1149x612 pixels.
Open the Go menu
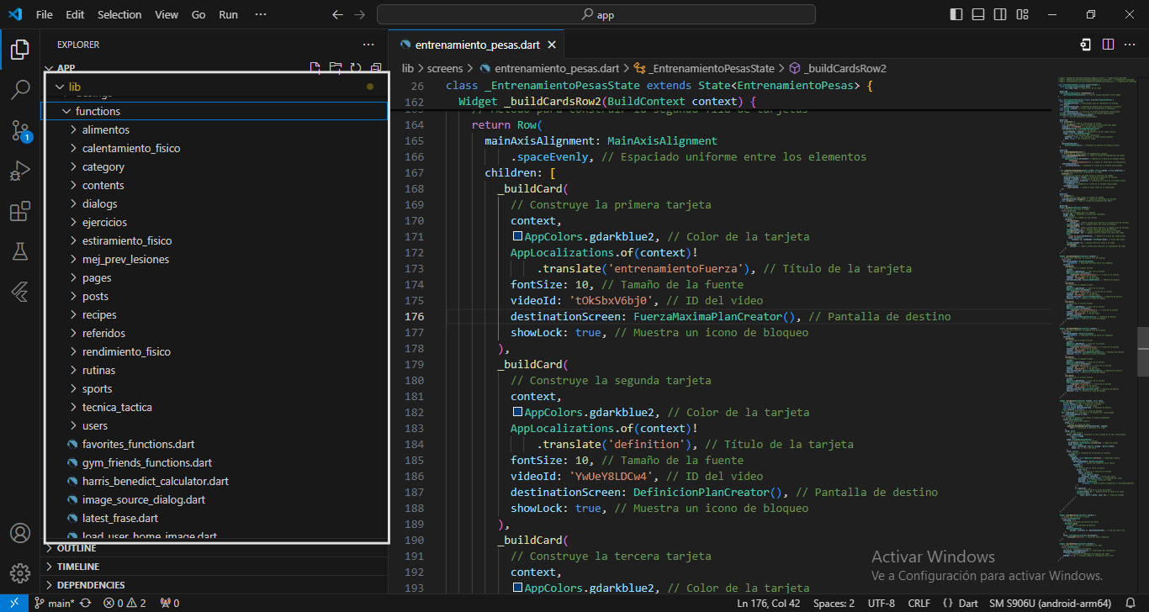point(199,14)
